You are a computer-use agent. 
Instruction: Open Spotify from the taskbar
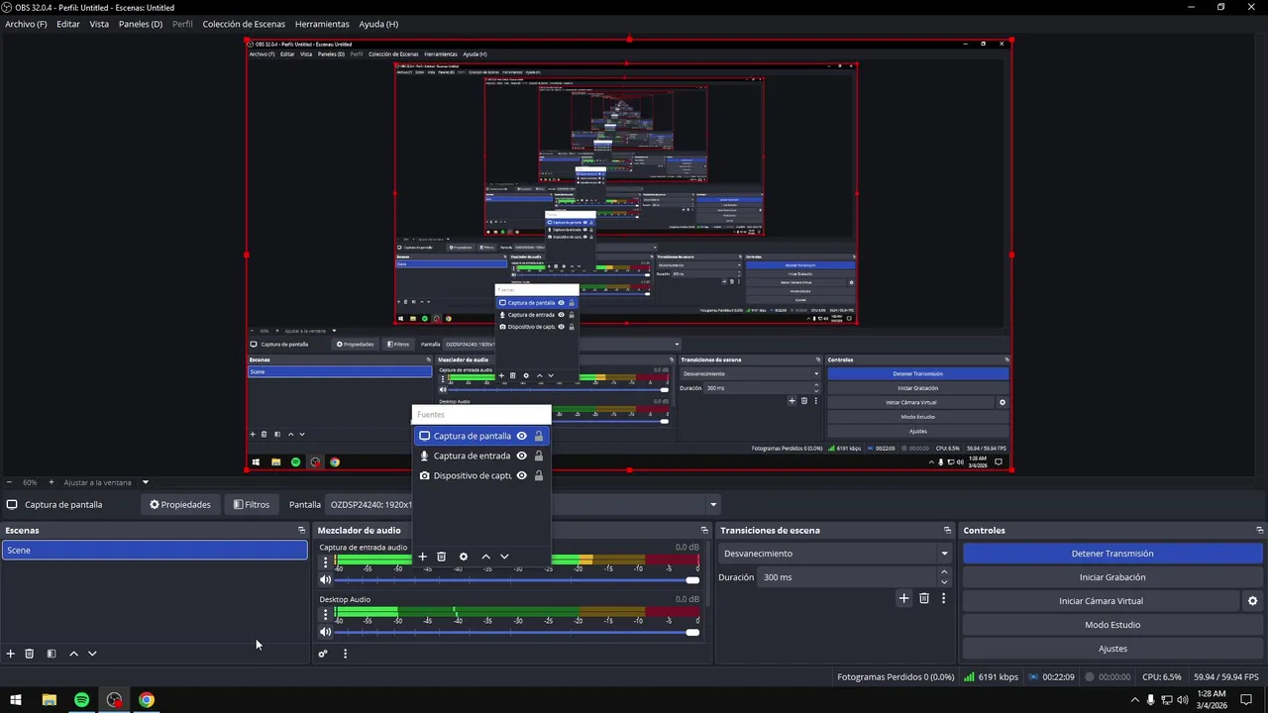pyautogui.click(x=81, y=700)
